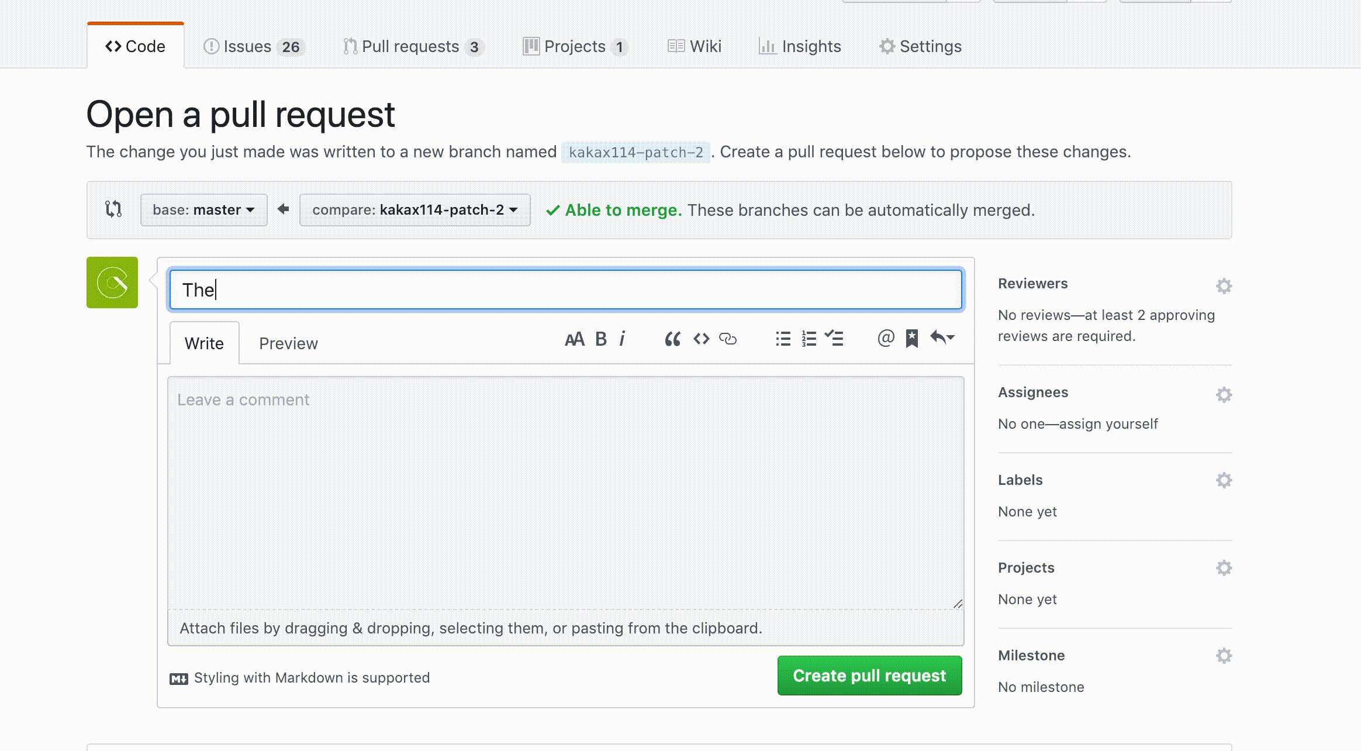The width and height of the screenshot is (1361, 751).
Task: Click the assign yourself link
Action: 1108,424
